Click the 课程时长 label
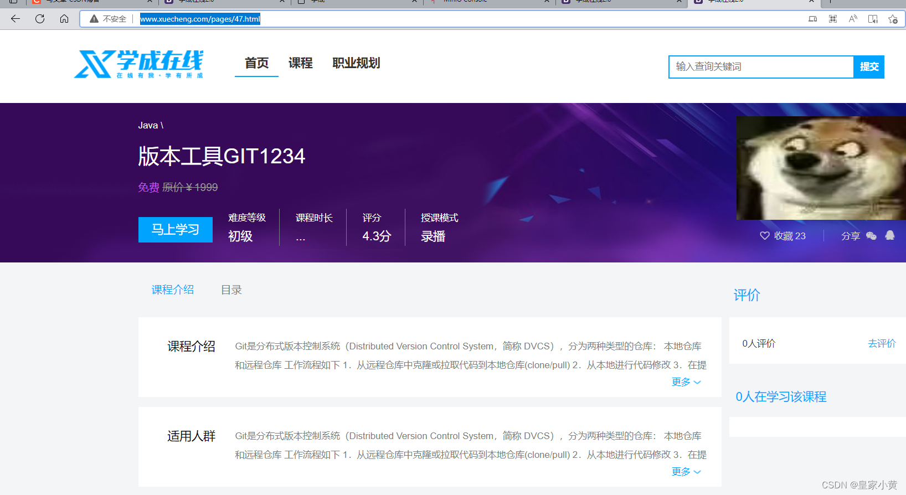 click(314, 218)
